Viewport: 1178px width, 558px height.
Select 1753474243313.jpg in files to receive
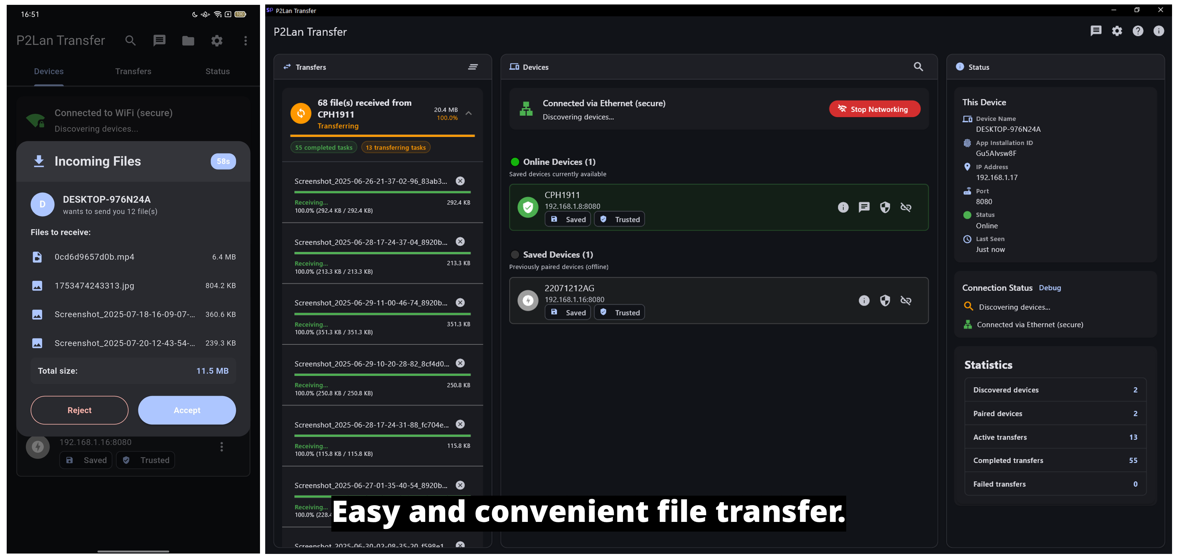[133, 286]
